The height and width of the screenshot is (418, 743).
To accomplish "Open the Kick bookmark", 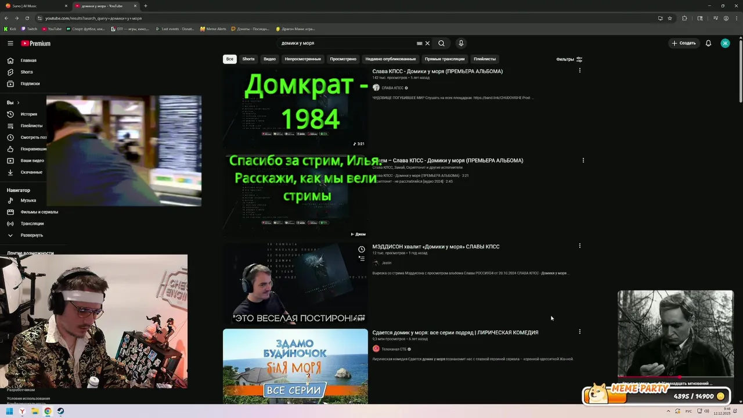I will click(10, 28).
